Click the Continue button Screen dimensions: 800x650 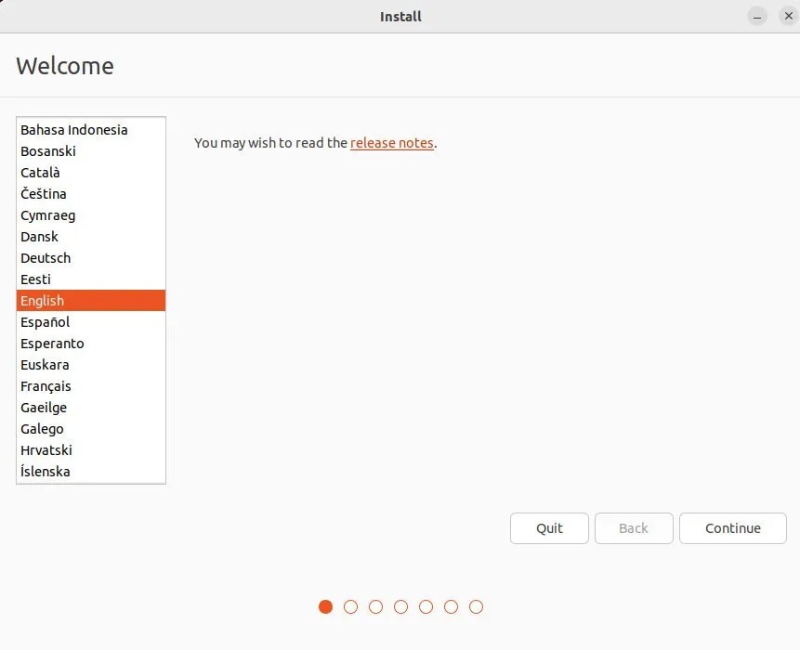[732, 528]
